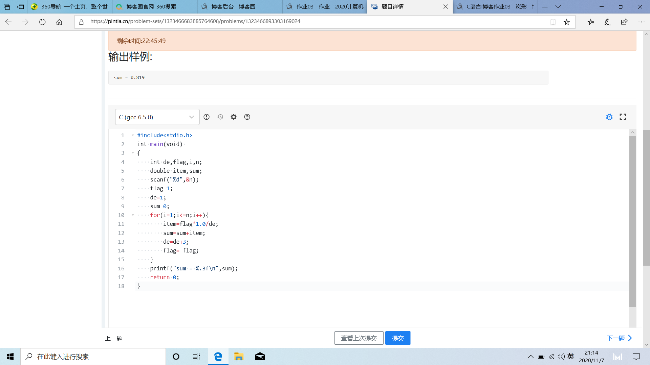
Task: Click 查看上次提交 button
Action: pyautogui.click(x=359, y=338)
